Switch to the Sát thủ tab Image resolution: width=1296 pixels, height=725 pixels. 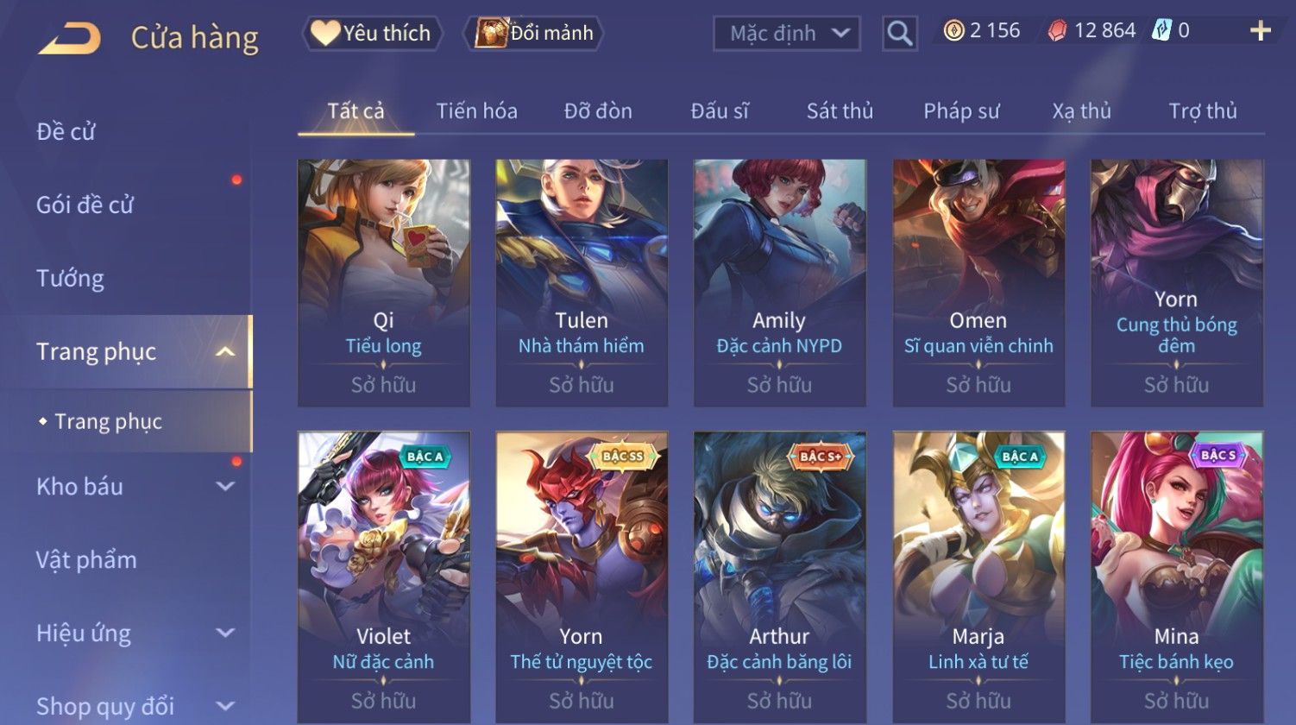point(840,110)
